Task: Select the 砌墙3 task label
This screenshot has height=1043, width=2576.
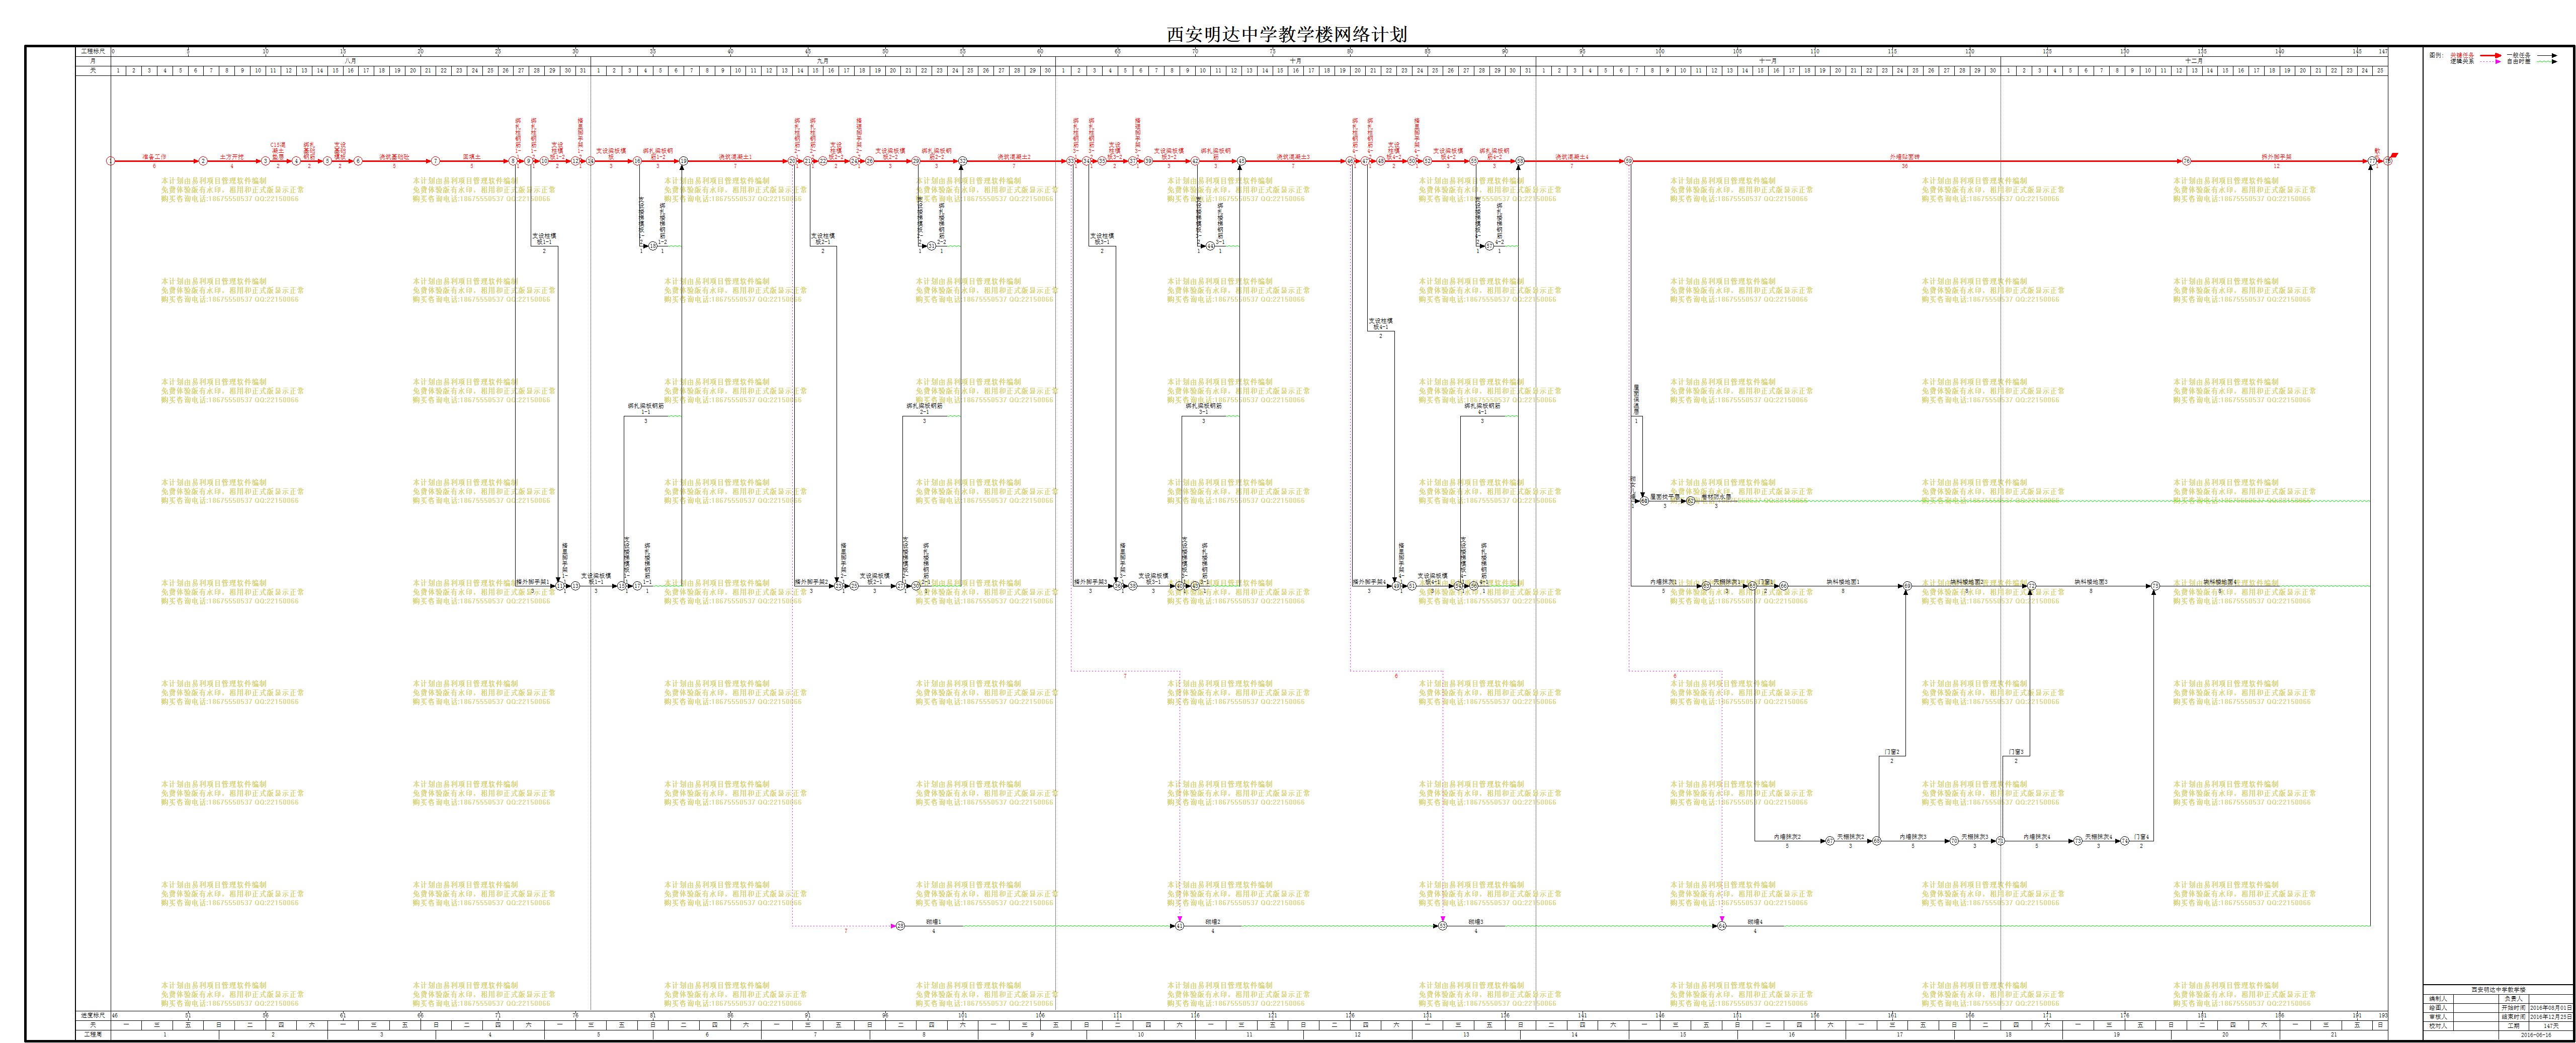Action: (x=1476, y=922)
